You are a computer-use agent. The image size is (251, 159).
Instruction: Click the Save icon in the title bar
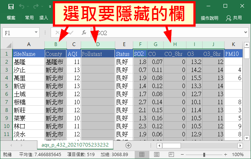coord(11,7)
